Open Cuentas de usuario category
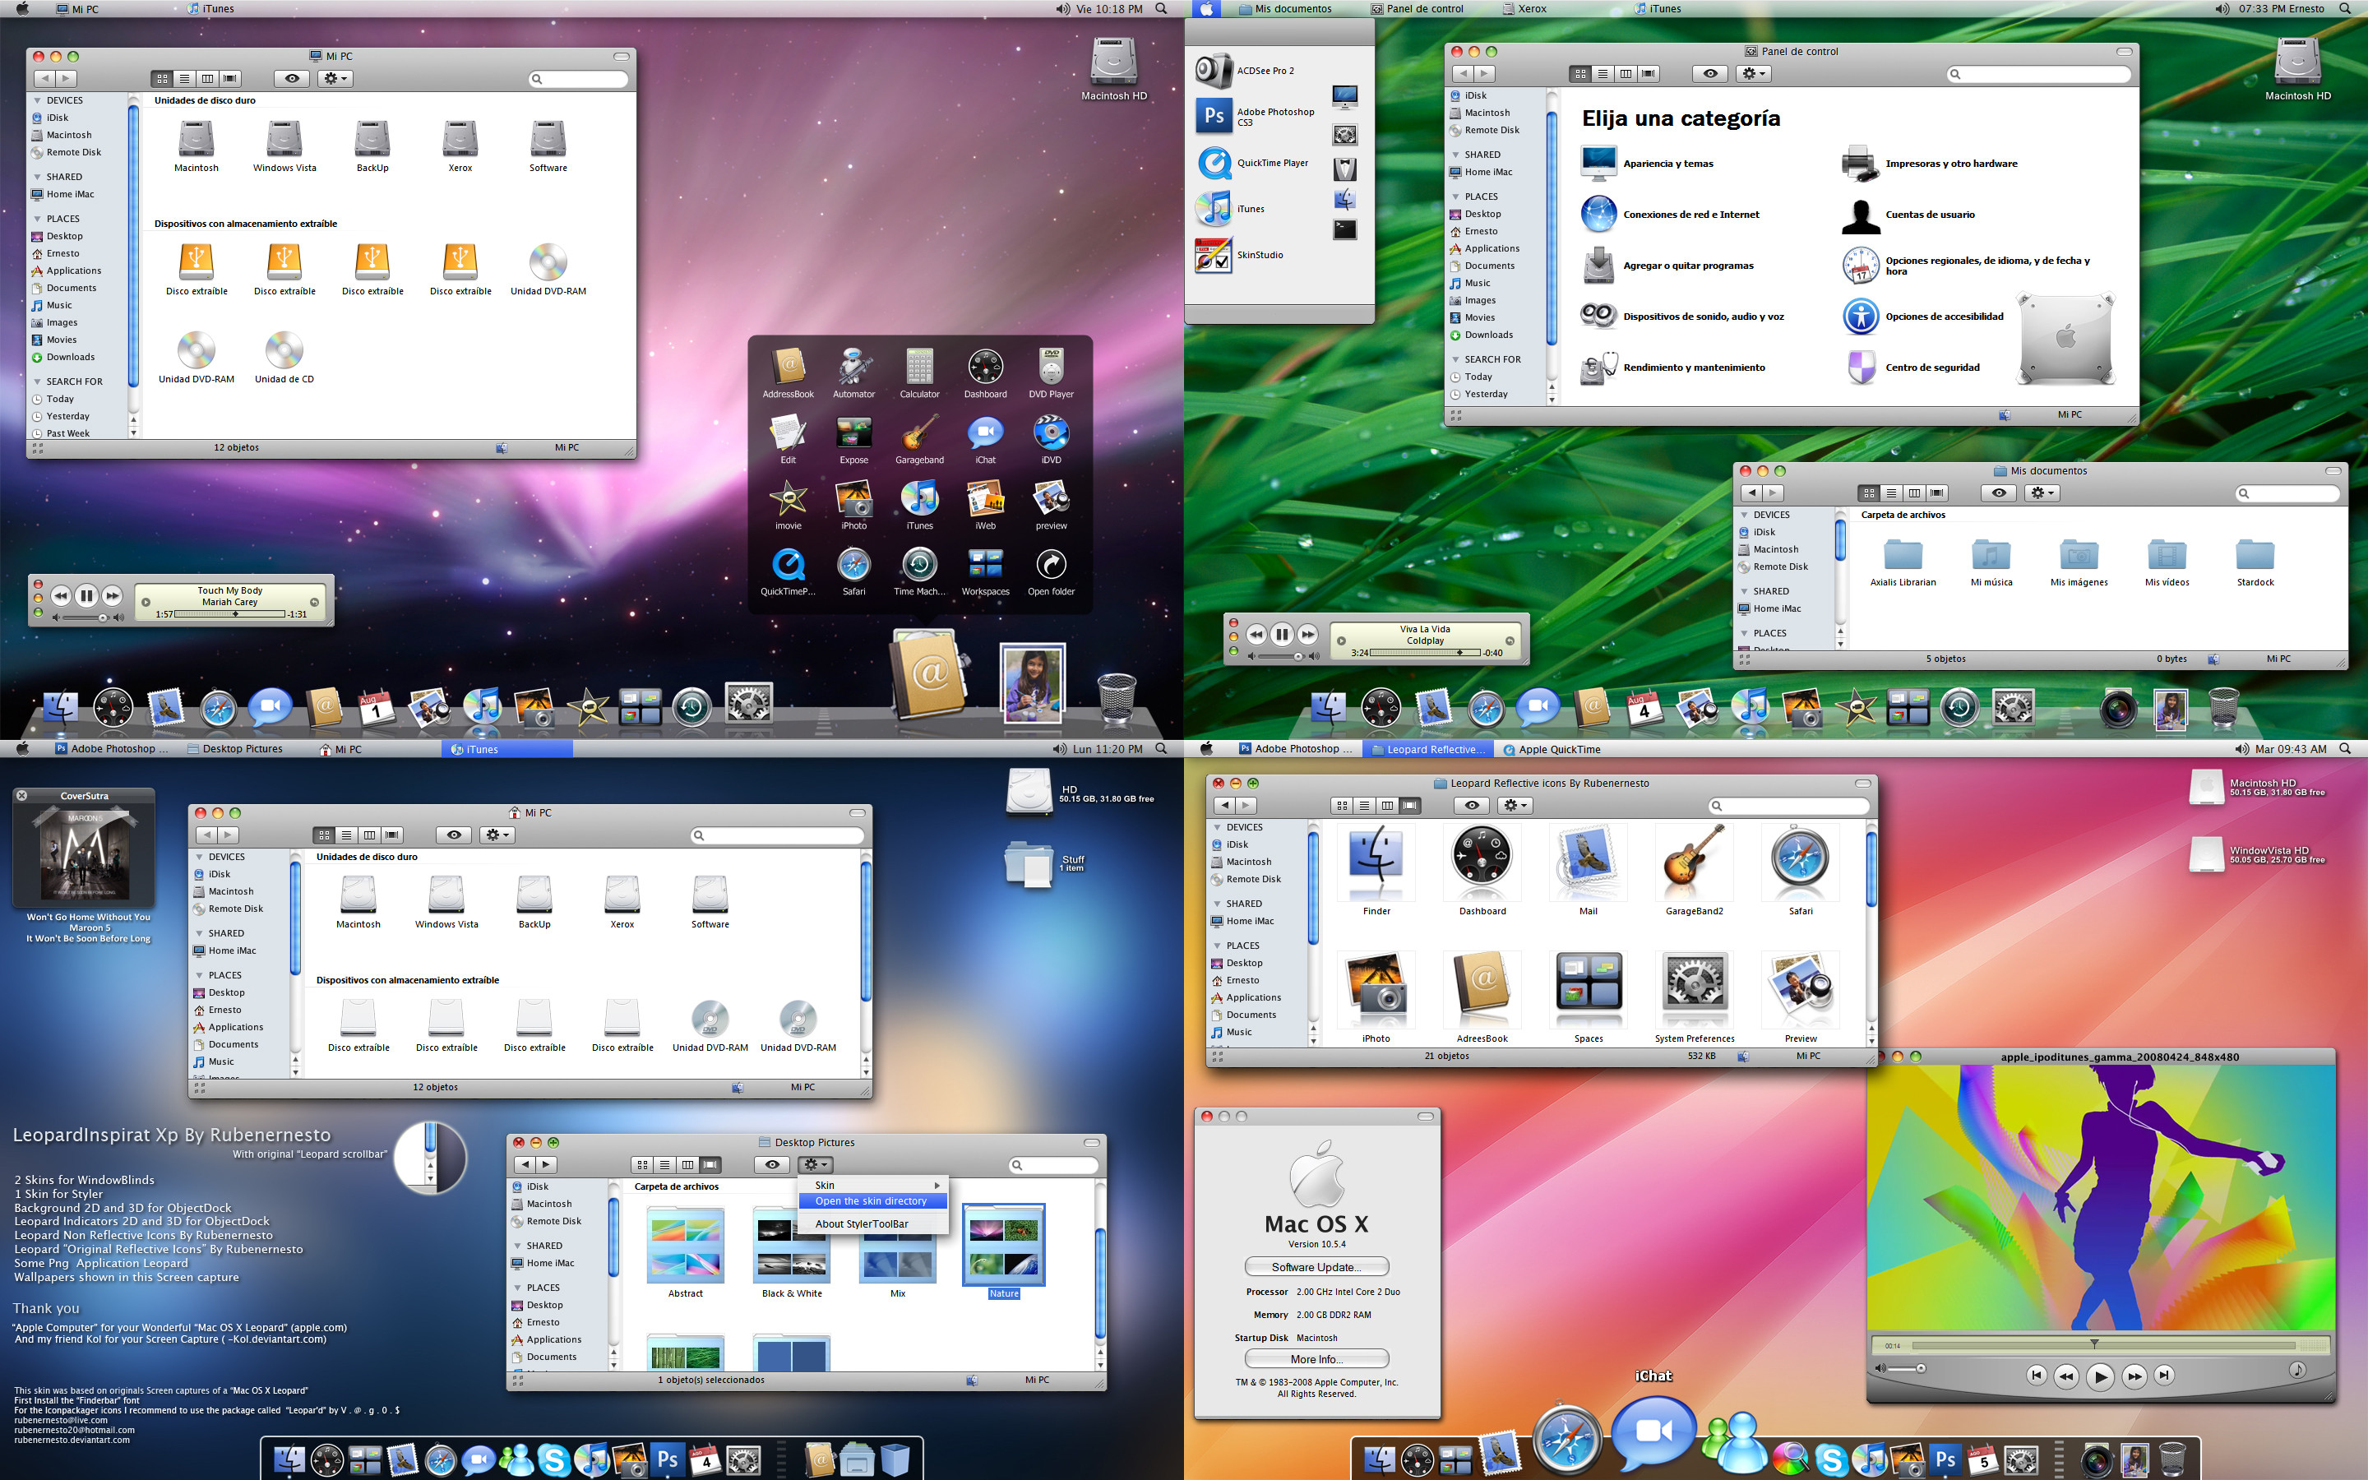The width and height of the screenshot is (2368, 1480). 1908,215
